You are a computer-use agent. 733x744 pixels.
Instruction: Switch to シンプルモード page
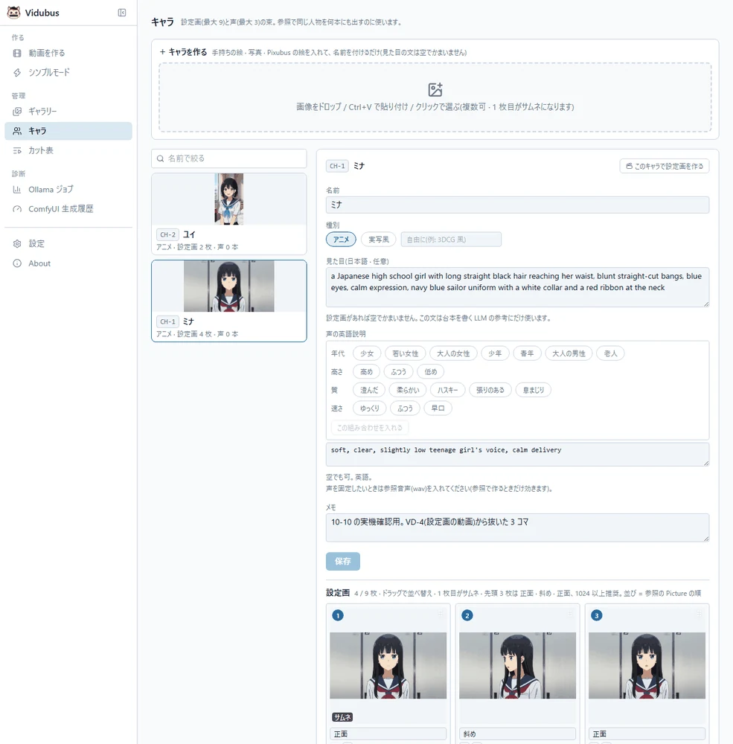(x=68, y=73)
